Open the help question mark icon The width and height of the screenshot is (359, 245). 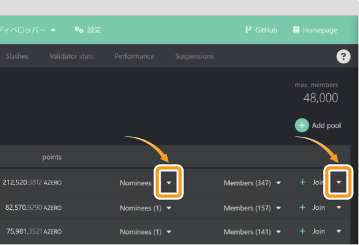(343, 57)
